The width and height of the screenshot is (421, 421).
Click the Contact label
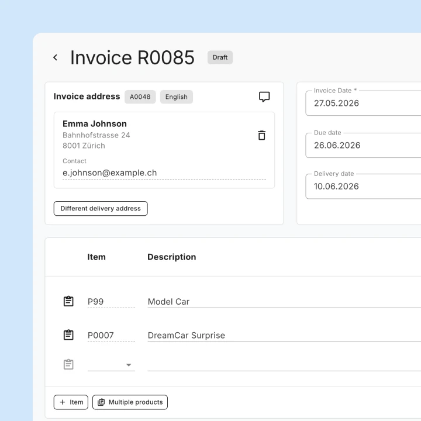[74, 161]
